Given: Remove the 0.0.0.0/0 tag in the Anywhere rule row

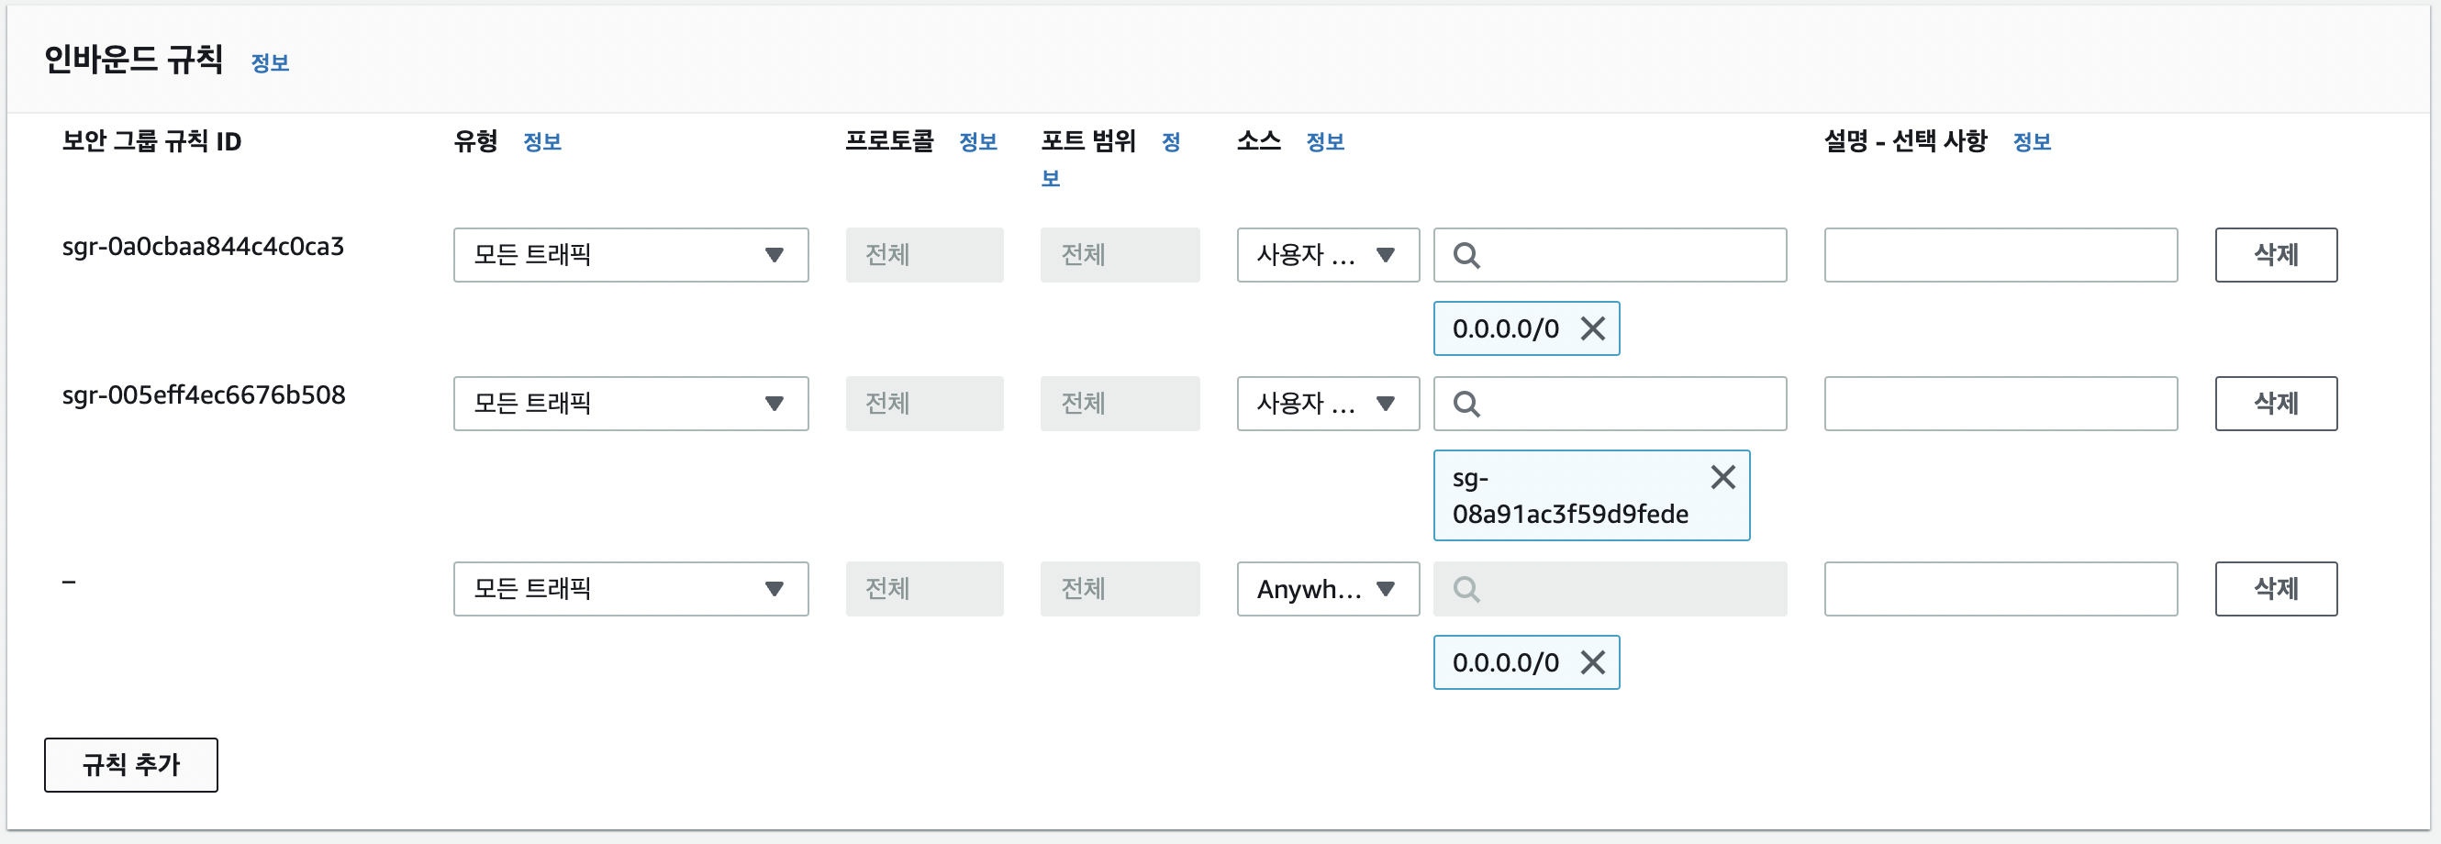Looking at the screenshot, I should pos(1593,662).
